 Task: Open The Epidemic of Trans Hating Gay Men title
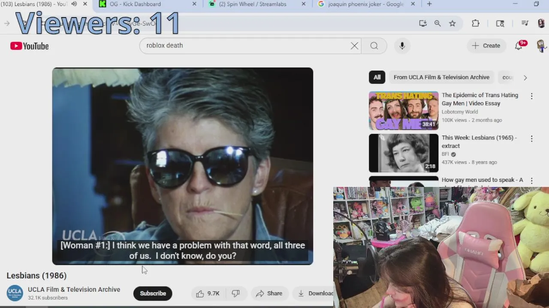tap(480, 99)
